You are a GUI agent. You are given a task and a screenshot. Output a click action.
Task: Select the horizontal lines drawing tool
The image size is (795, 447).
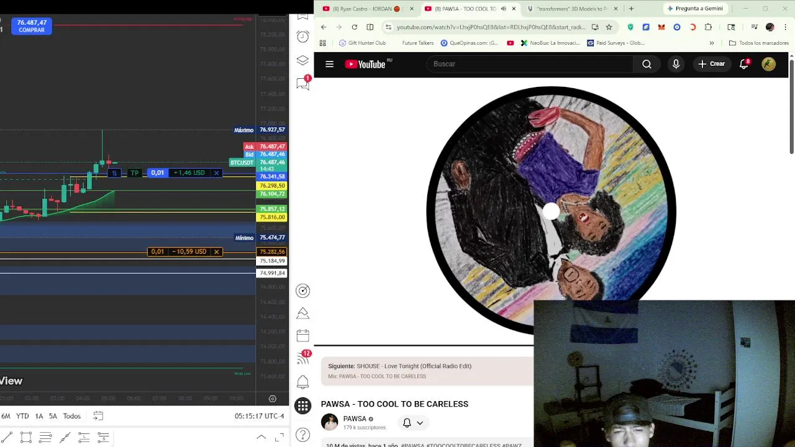45,438
